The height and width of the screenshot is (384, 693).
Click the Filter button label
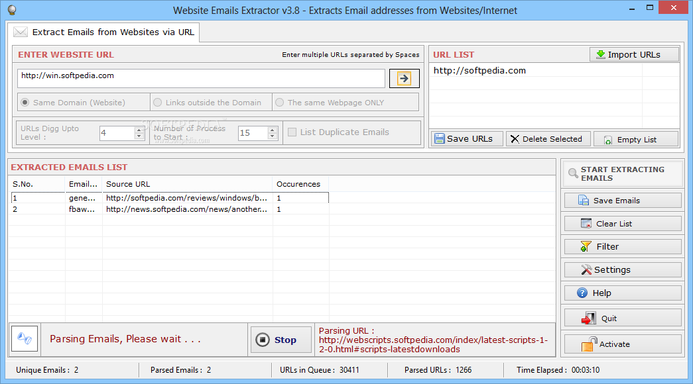tap(607, 246)
